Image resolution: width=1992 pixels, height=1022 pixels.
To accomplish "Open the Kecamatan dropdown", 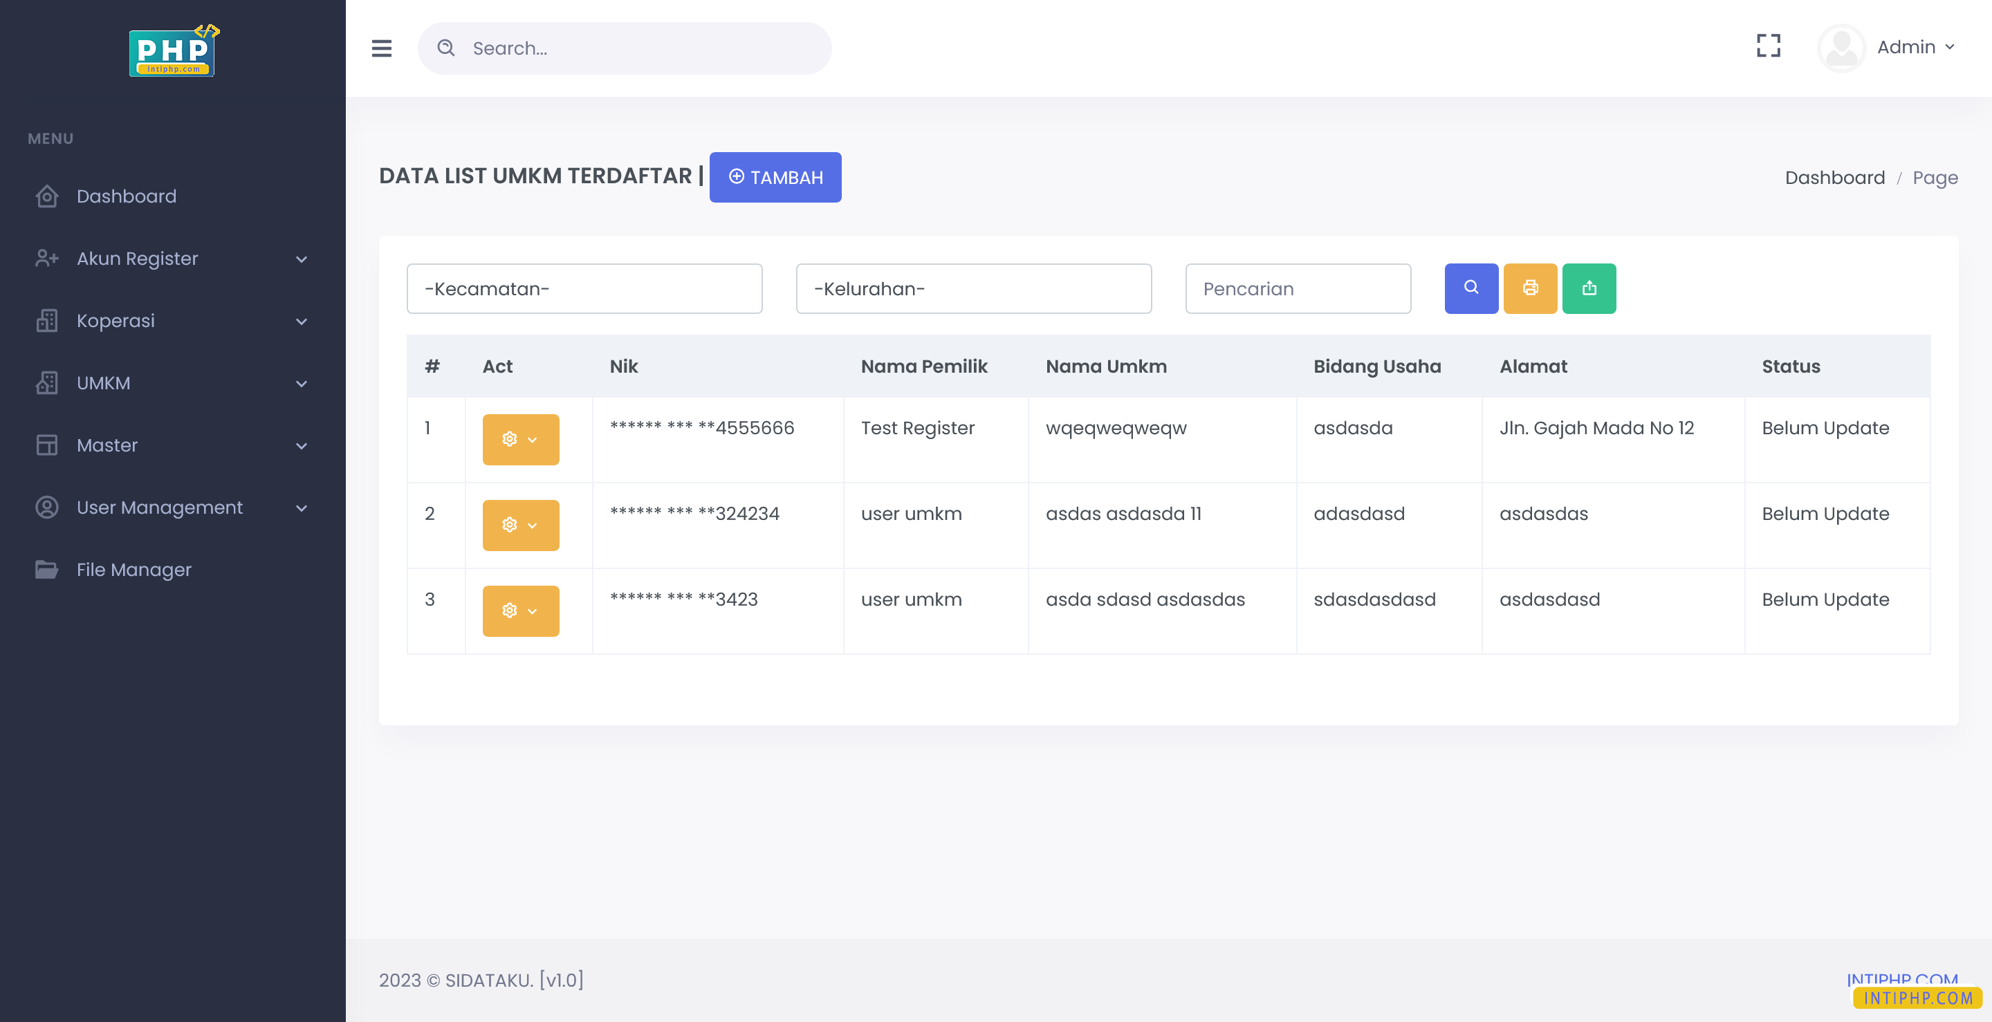I will click(x=584, y=288).
